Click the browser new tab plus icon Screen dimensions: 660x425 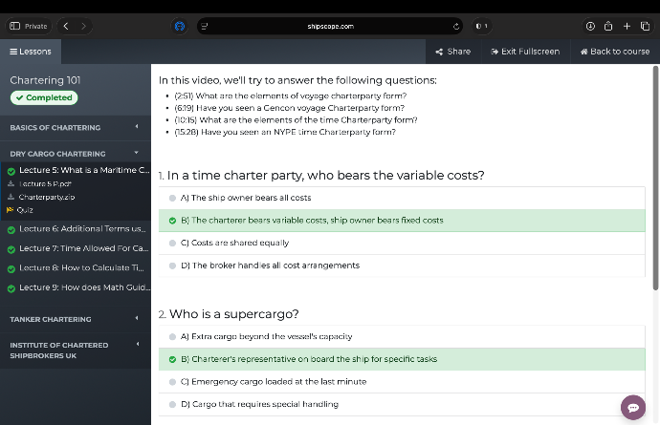click(x=627, y=27)
